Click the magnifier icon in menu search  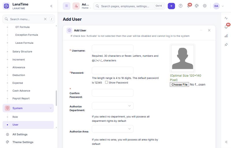6,19
